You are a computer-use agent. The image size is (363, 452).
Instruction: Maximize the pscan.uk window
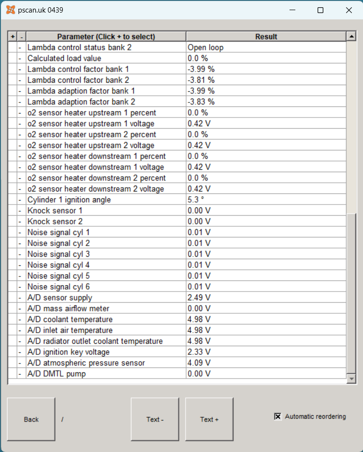click(320, 10)
